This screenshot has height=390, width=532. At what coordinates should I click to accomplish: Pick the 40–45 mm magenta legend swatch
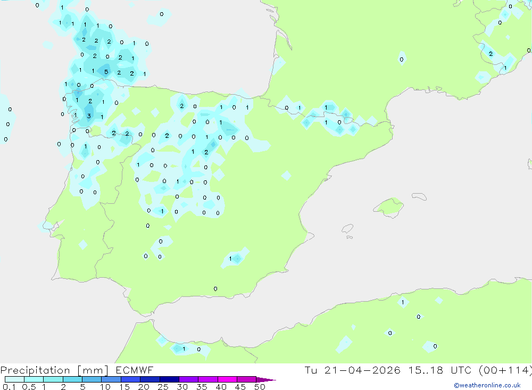pos(227,379)
